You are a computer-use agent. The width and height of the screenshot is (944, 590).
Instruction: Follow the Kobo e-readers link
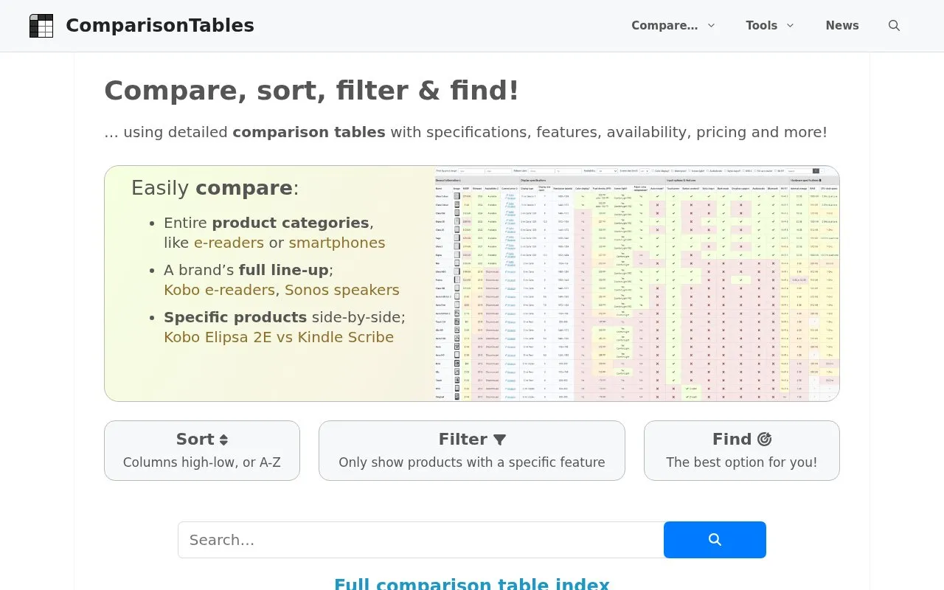(219, 290)
